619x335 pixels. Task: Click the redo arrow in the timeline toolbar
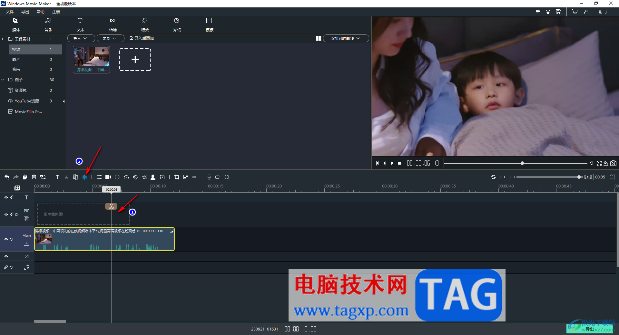[16, 177]
